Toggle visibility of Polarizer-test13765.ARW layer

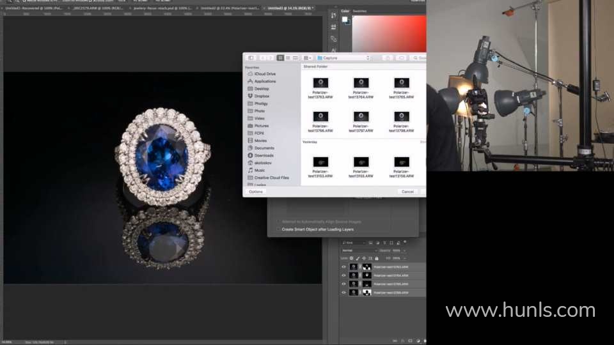[343, 284]
